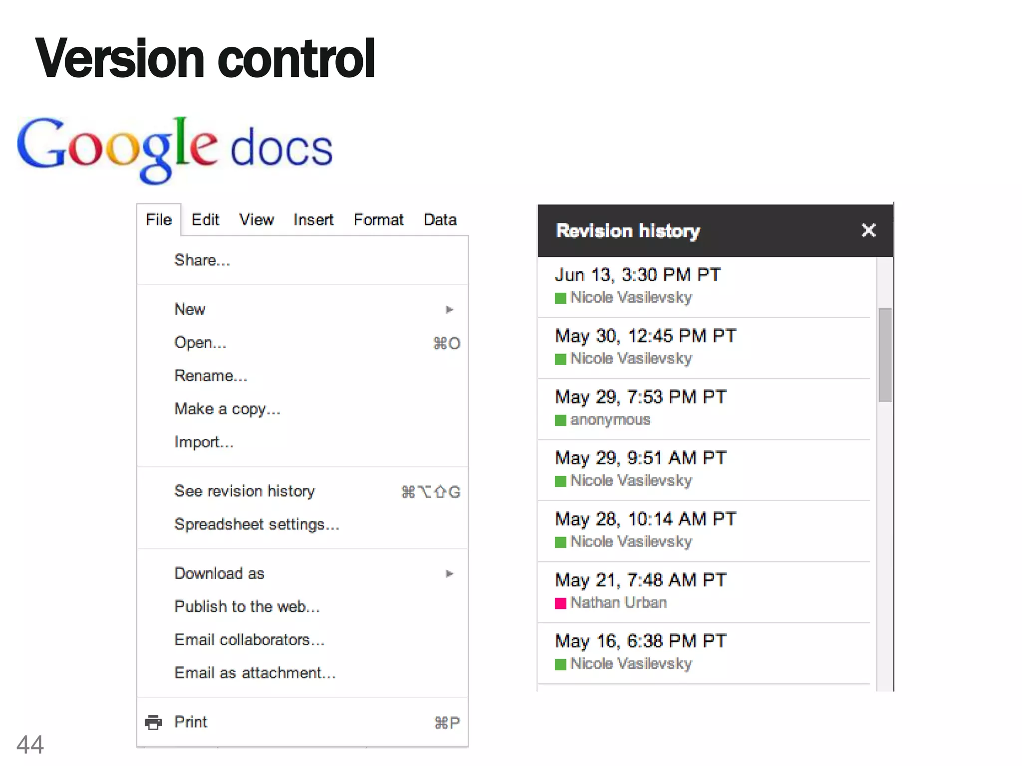This screenshot has height=766, width=1022.
Task: Select the May 30, 12:45 PM revision
Action: 645,336
